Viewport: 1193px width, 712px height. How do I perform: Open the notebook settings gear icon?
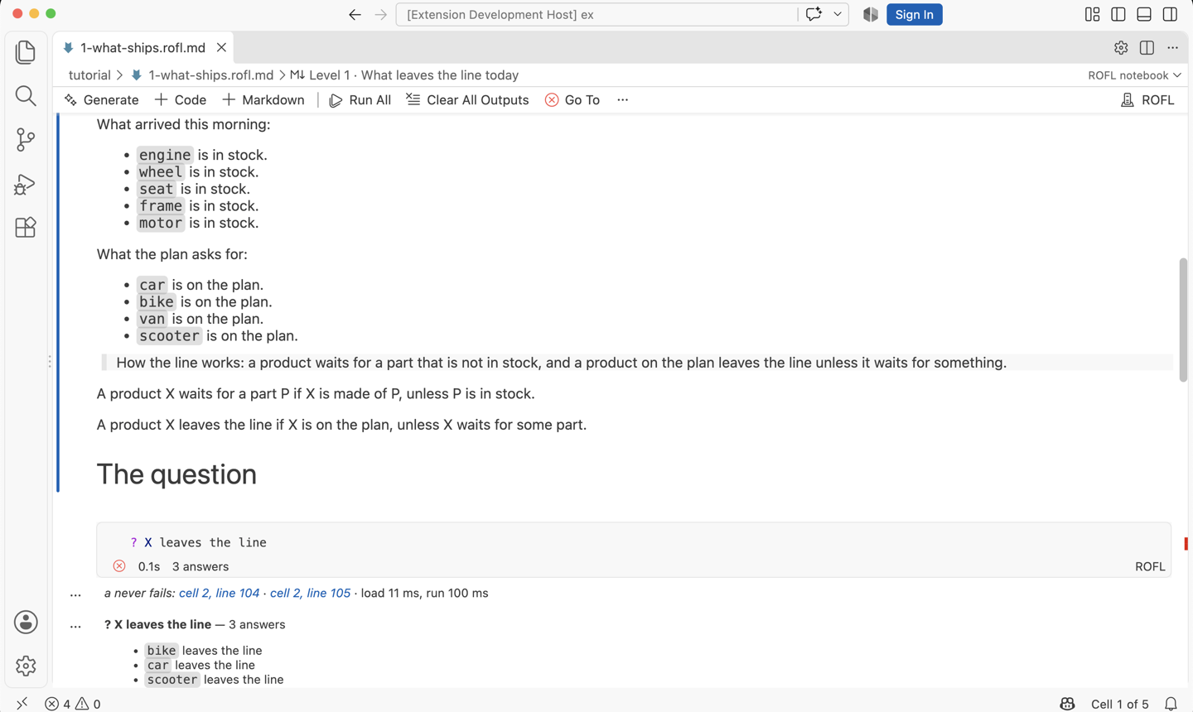coord(1121,48)
